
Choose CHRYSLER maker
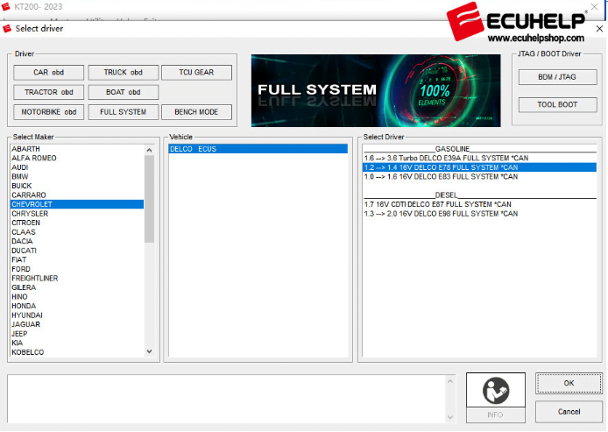[x=77, y=214]
